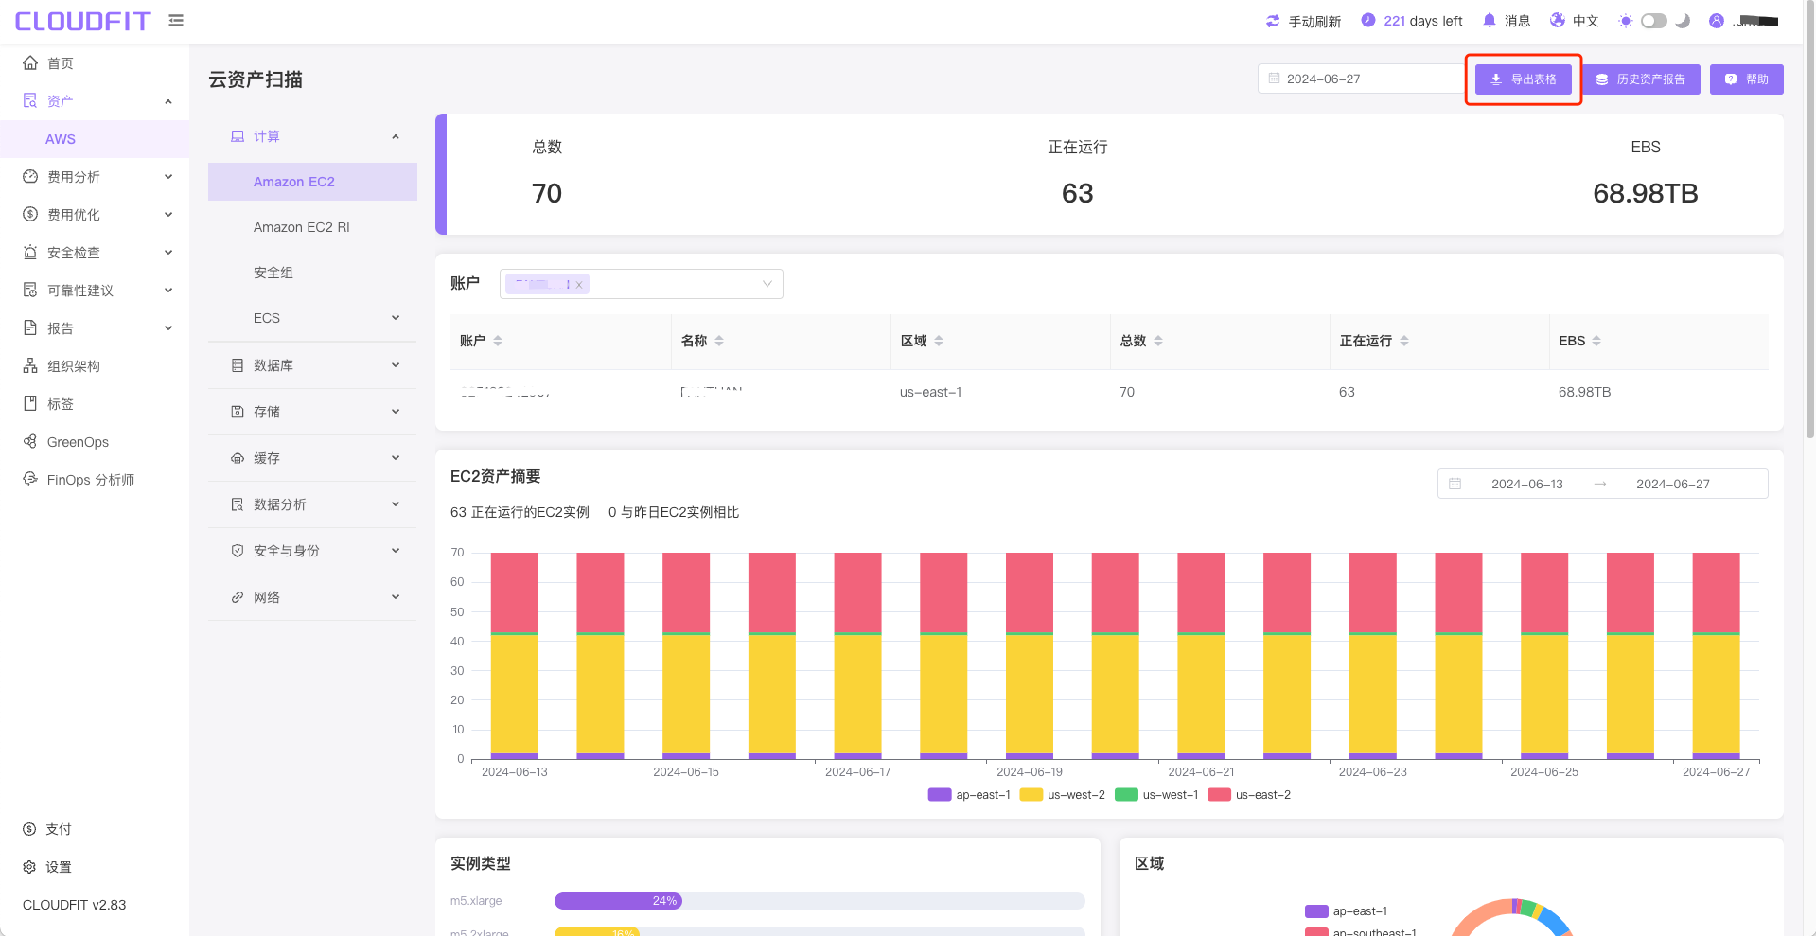Screen dimensions: 1816x936
Task: Click the manual refresh icon
Action: point(1273,21)
